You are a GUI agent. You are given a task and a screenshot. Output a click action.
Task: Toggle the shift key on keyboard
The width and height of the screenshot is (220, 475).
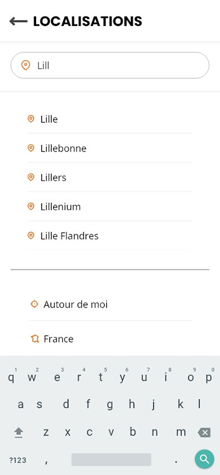[x=19, y=433]
